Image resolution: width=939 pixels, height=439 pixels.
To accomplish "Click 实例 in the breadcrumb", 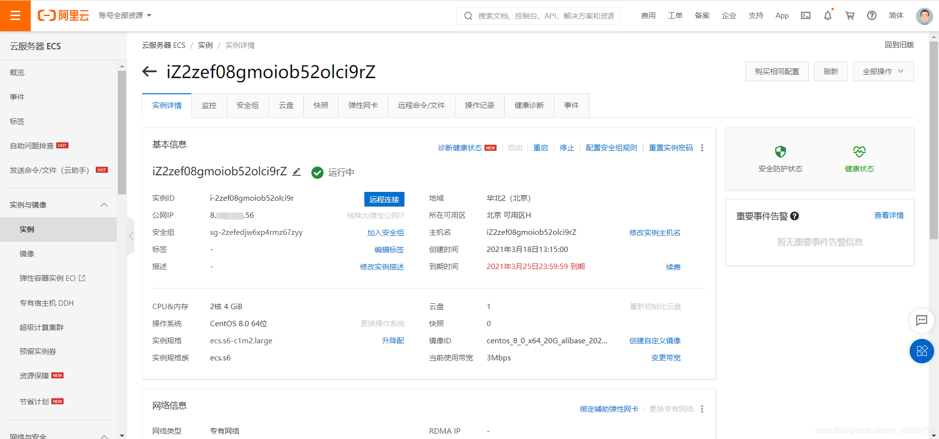I will [x=205, y=45].
